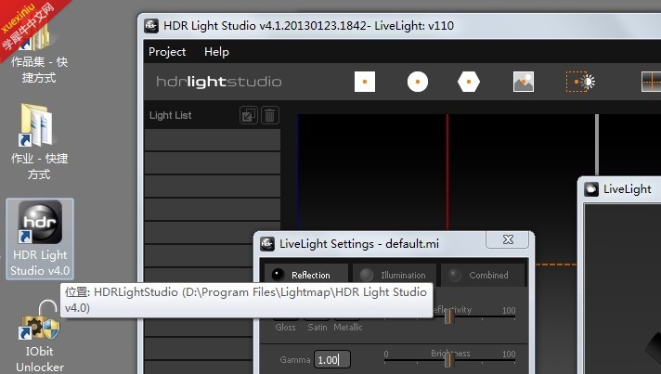Add a square light from the toolbar
This screenshot has height=374, width=661.
(x=365, y=82)
